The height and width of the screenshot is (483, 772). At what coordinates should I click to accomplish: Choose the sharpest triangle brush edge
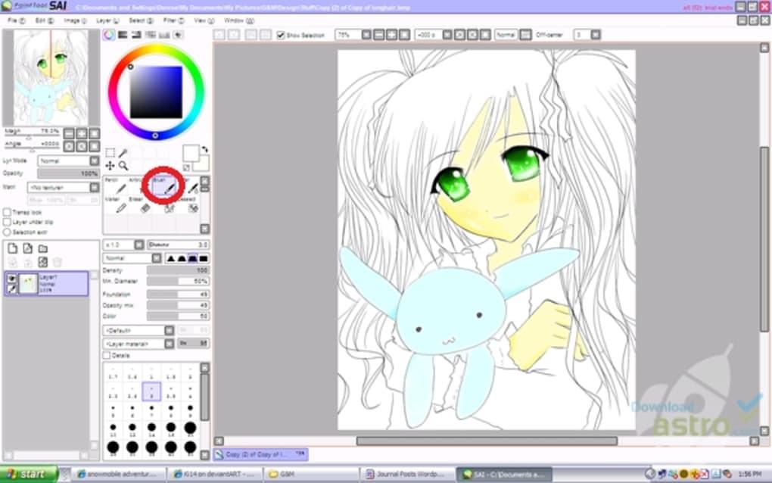(171, 258)
